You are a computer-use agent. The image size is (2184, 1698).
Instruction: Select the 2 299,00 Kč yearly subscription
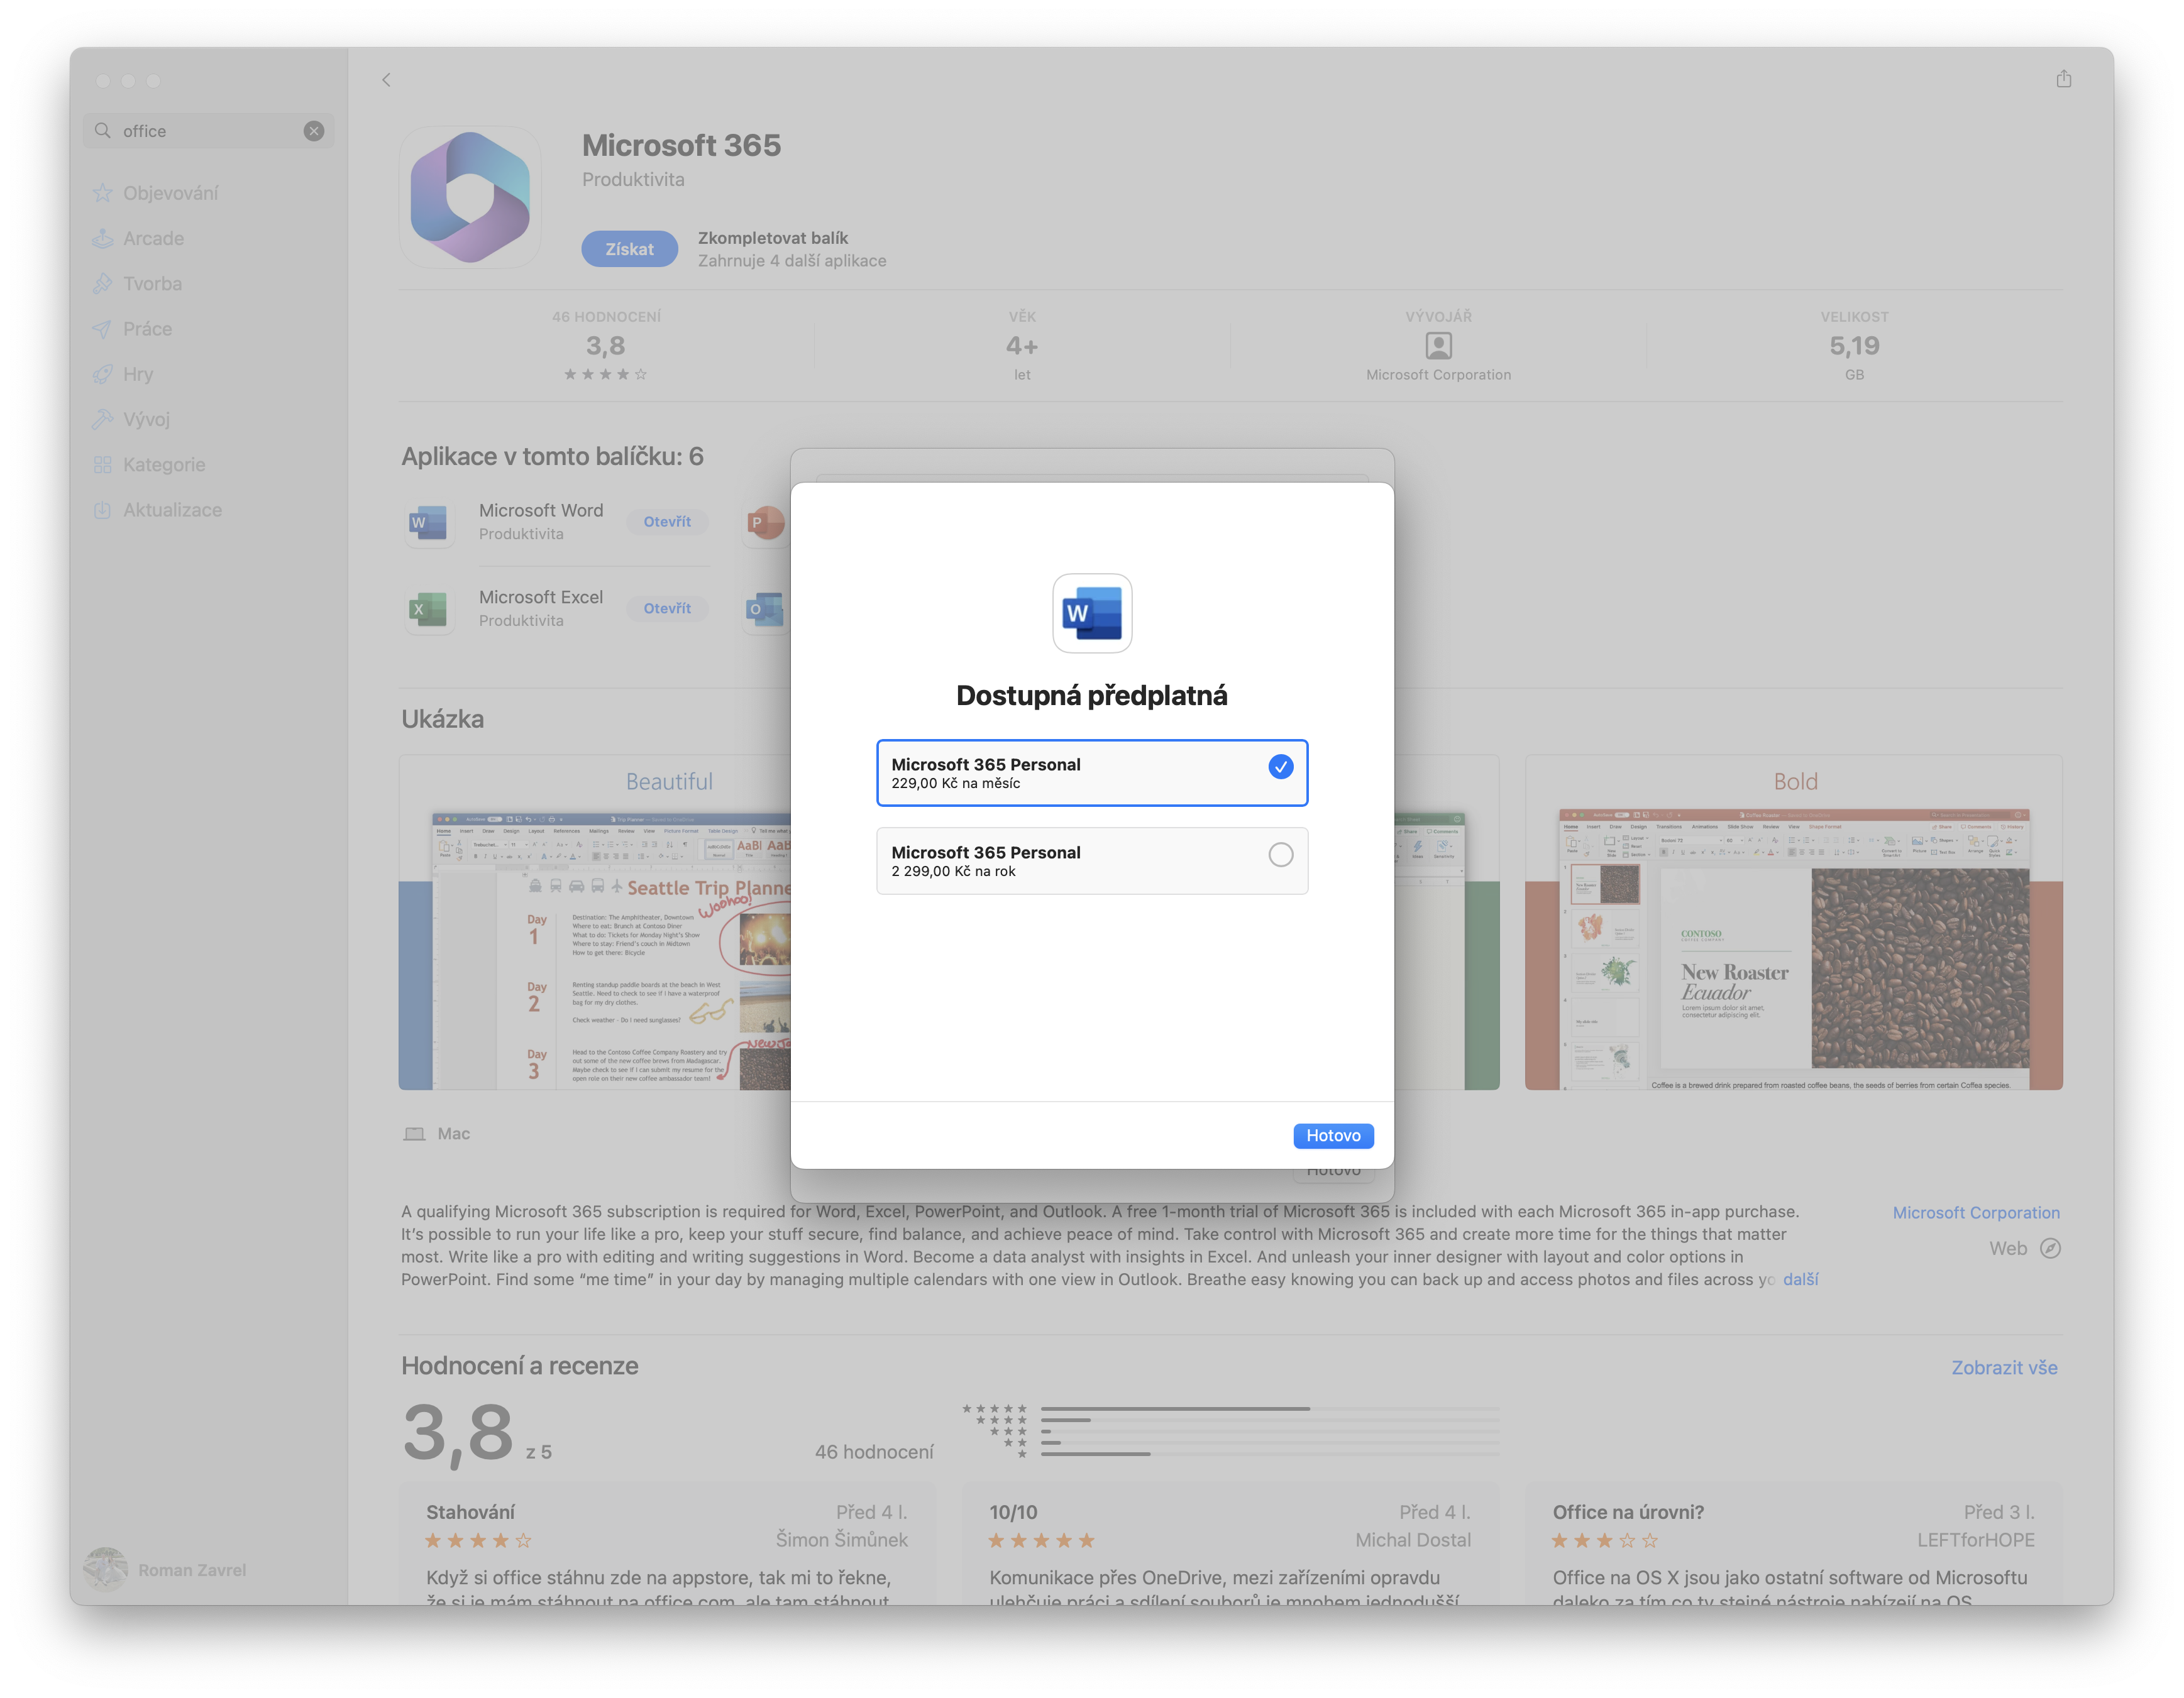coord(1091,860)
